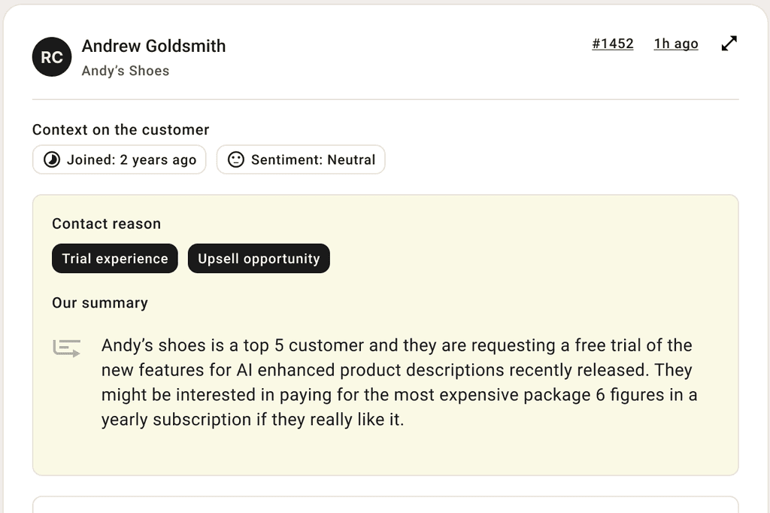Image resolution: width=770 pixels, height=513 pixels.
Task: Click the Our summary heading
Action: pos(100,303)
